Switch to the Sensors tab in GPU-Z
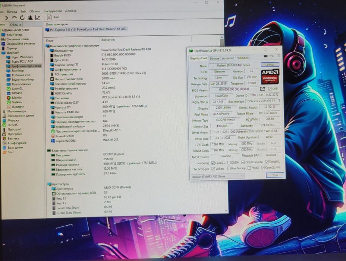346x261 pixels. point(214,59)
